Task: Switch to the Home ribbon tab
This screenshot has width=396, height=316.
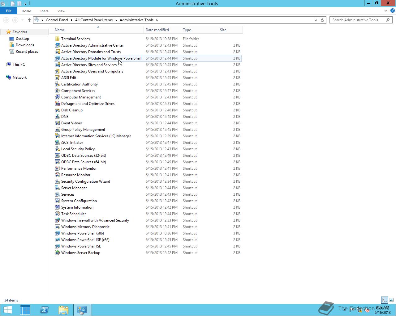Action: click(x=26, y=11)
